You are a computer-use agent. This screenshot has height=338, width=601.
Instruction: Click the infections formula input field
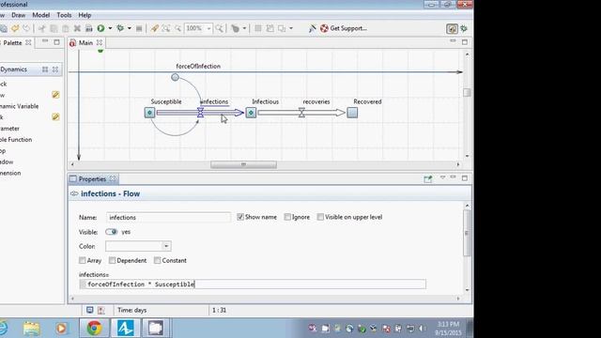coord(253,284)
